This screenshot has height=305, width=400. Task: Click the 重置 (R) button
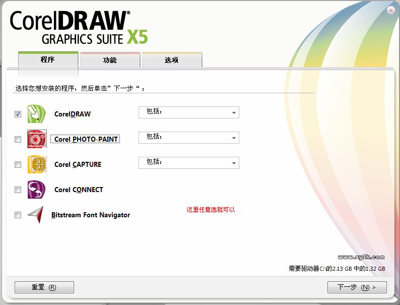coord(44,287)
